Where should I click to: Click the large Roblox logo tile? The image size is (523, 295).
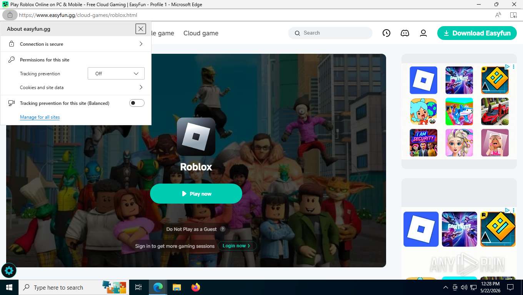pos(196,137)
